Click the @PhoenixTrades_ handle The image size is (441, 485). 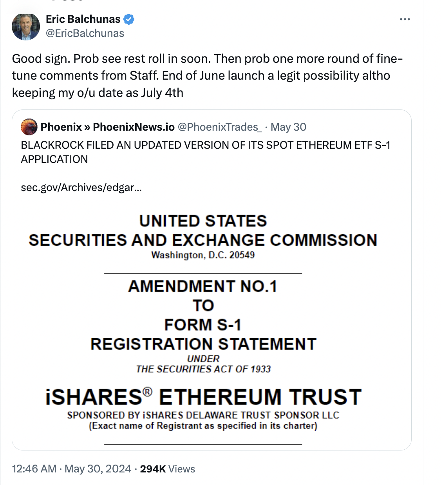(x=220, y=127)
